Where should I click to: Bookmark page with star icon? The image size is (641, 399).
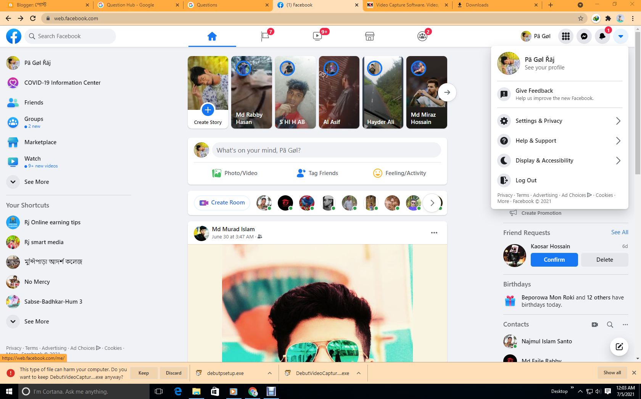[581, 18]
